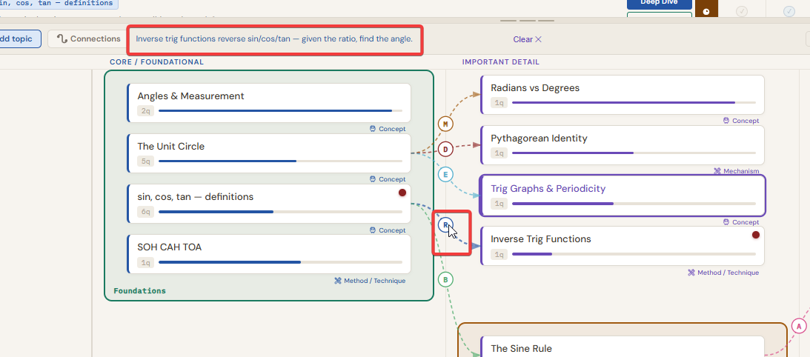Select The Unit Circle topic card

[x=269, y=153]
